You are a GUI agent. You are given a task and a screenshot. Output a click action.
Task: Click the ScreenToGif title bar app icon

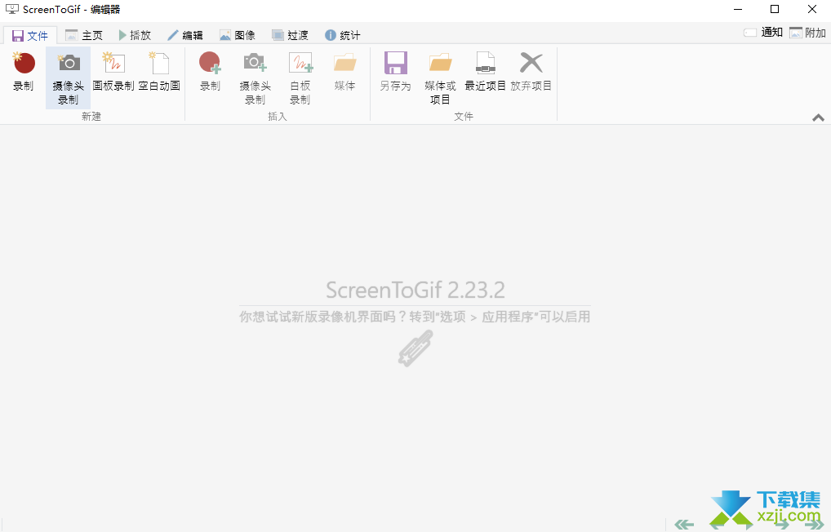pyautogui.click(x=11, y=9)
